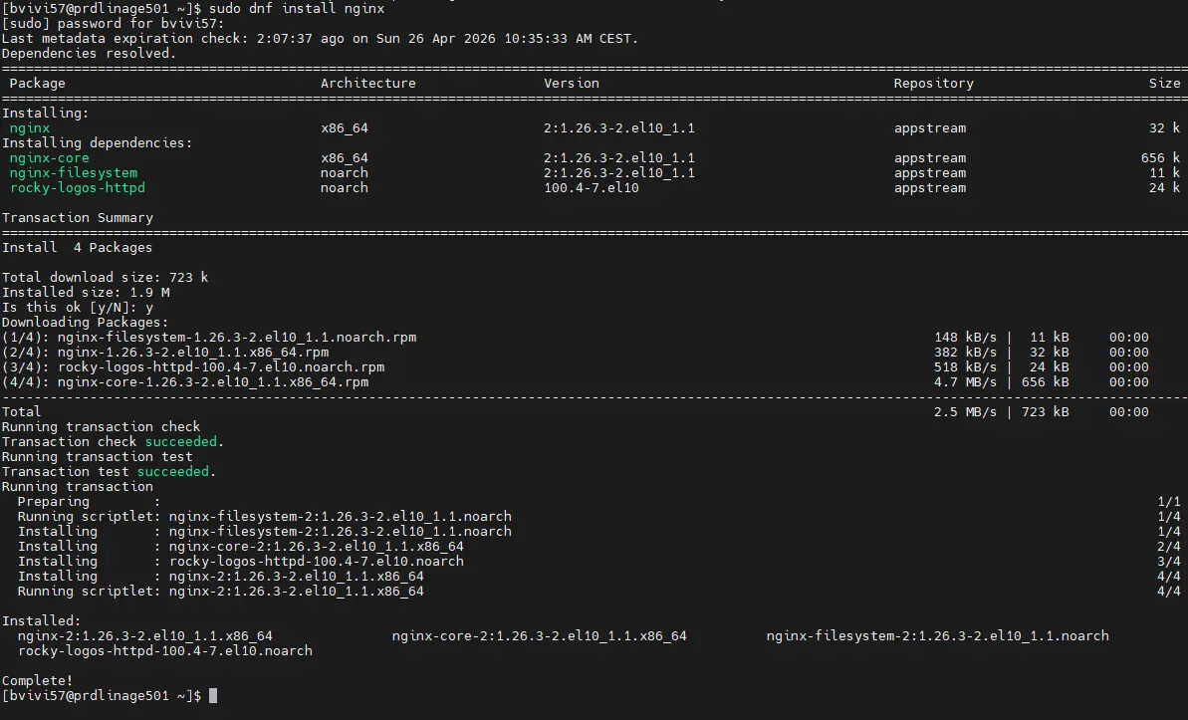Click 'Installing dependencies:' label

[x=97, y=143]
